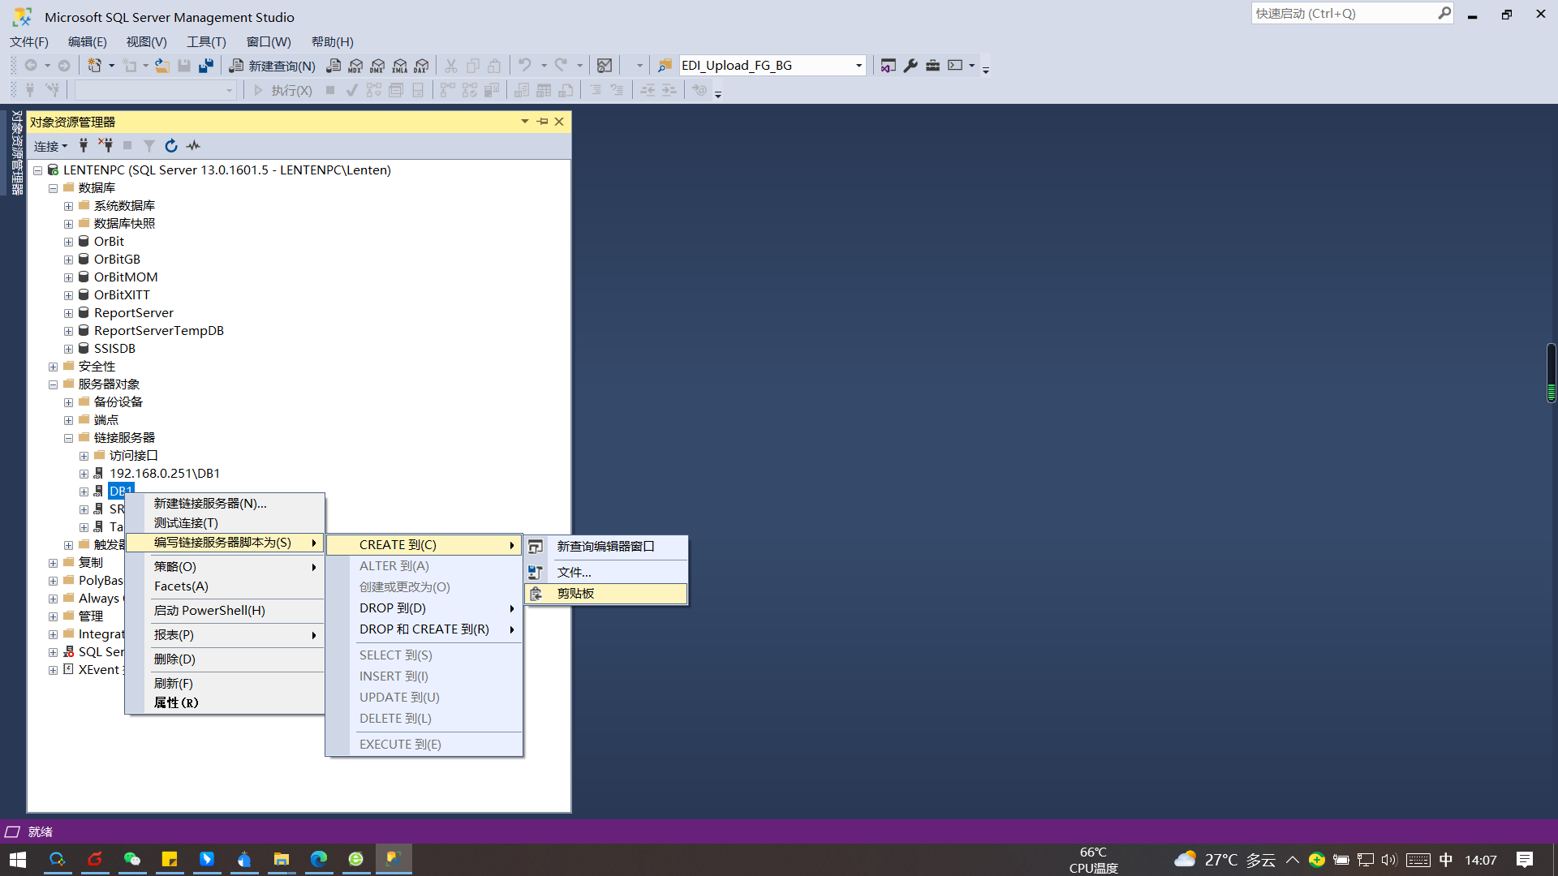Click the refresh icon in Object Explorer
The height and width of the screenshot is (876, 1558).
point(171,146)
